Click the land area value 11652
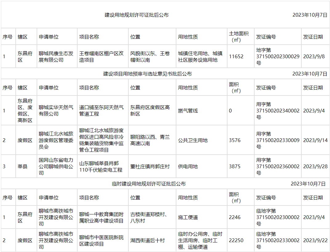Image resolution: width=330 pixels, height=252 pixels. point(236,57)
